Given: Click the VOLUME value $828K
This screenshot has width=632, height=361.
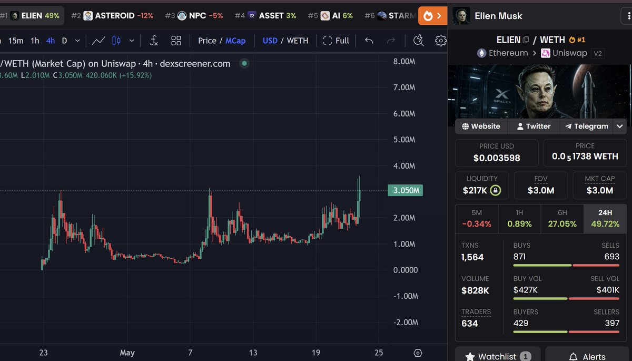Looking at the screenshot, I should pos(475,290).
